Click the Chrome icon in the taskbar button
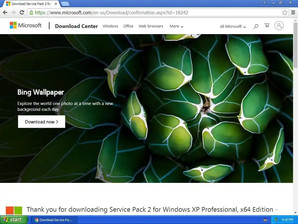Screen dimensions: 298x224 36,220
